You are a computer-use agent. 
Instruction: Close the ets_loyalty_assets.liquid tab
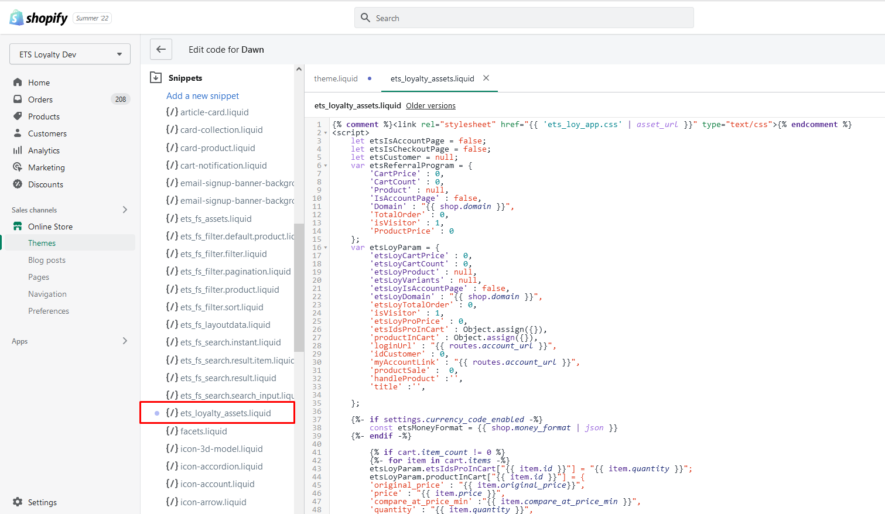[x=486, y=78]
